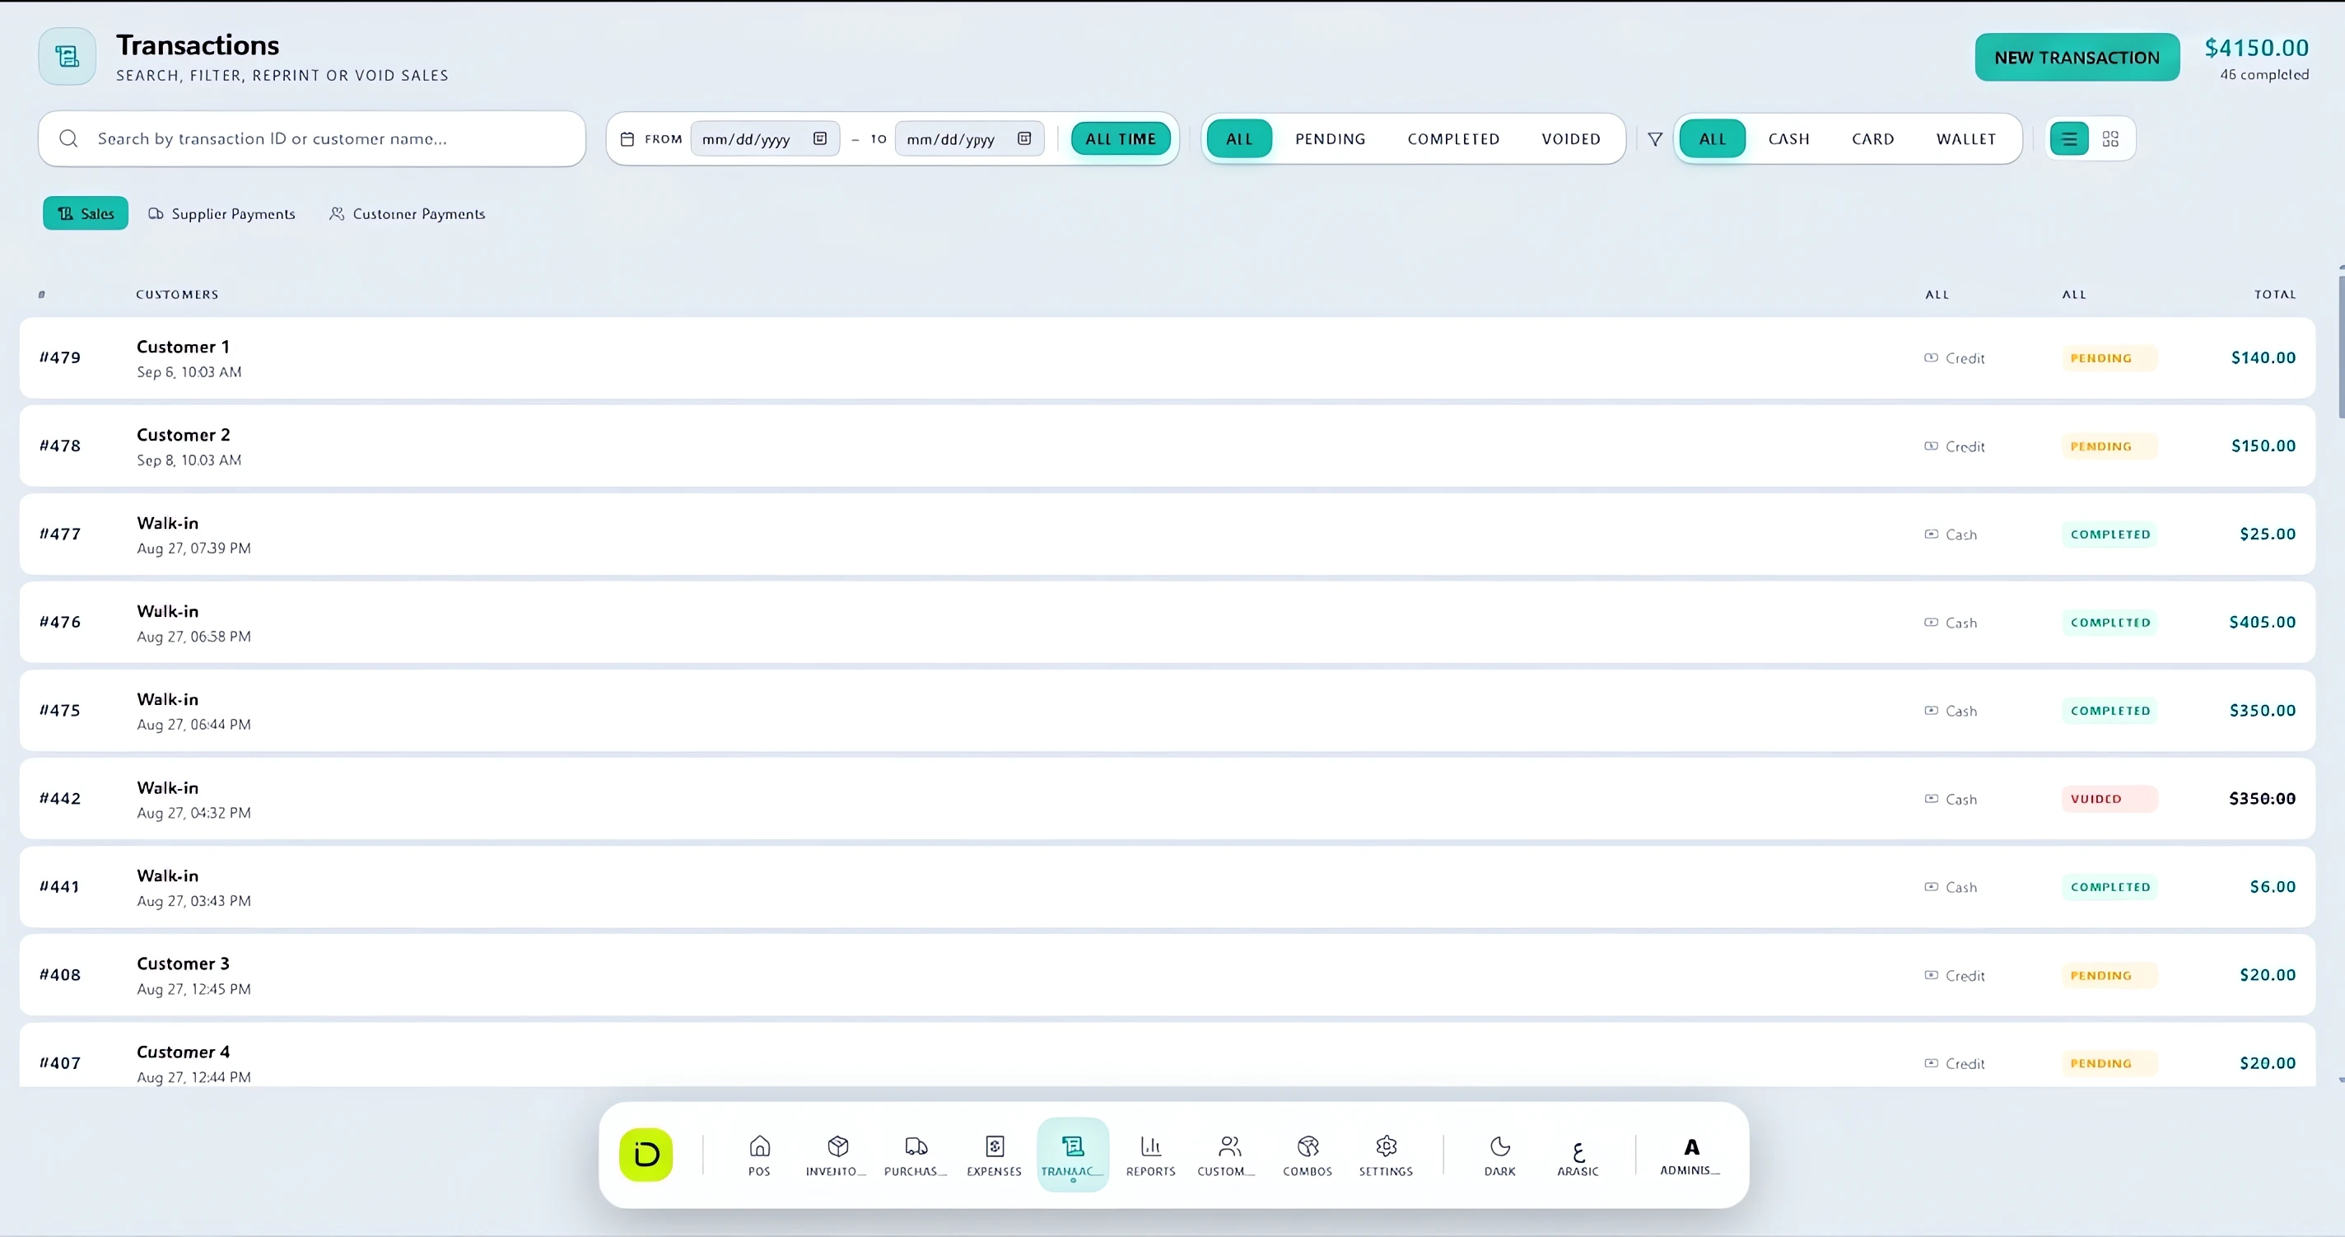Viewport: 2345px width, 1237px height.
Task: Click the $405.00 total of #476
Action: [x=2262, y=622]
